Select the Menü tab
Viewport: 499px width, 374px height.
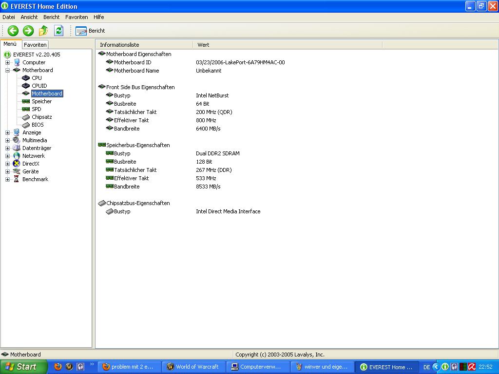point(10,44)
